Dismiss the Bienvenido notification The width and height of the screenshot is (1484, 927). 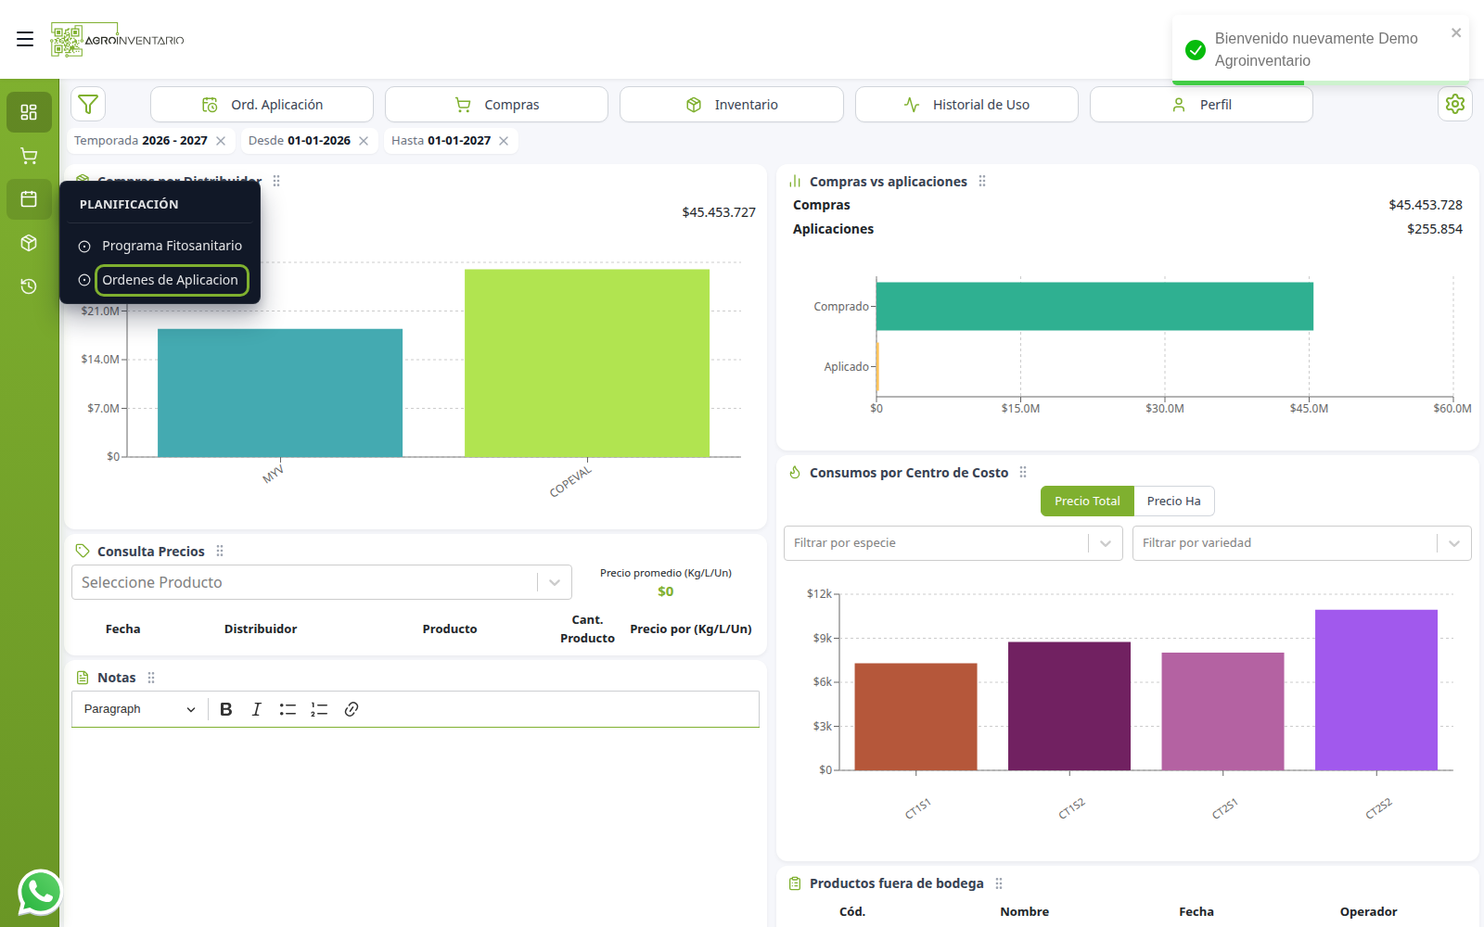[1456, 32]
